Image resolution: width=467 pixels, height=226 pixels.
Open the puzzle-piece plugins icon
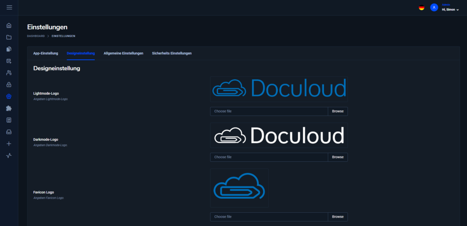coord(9,108)
